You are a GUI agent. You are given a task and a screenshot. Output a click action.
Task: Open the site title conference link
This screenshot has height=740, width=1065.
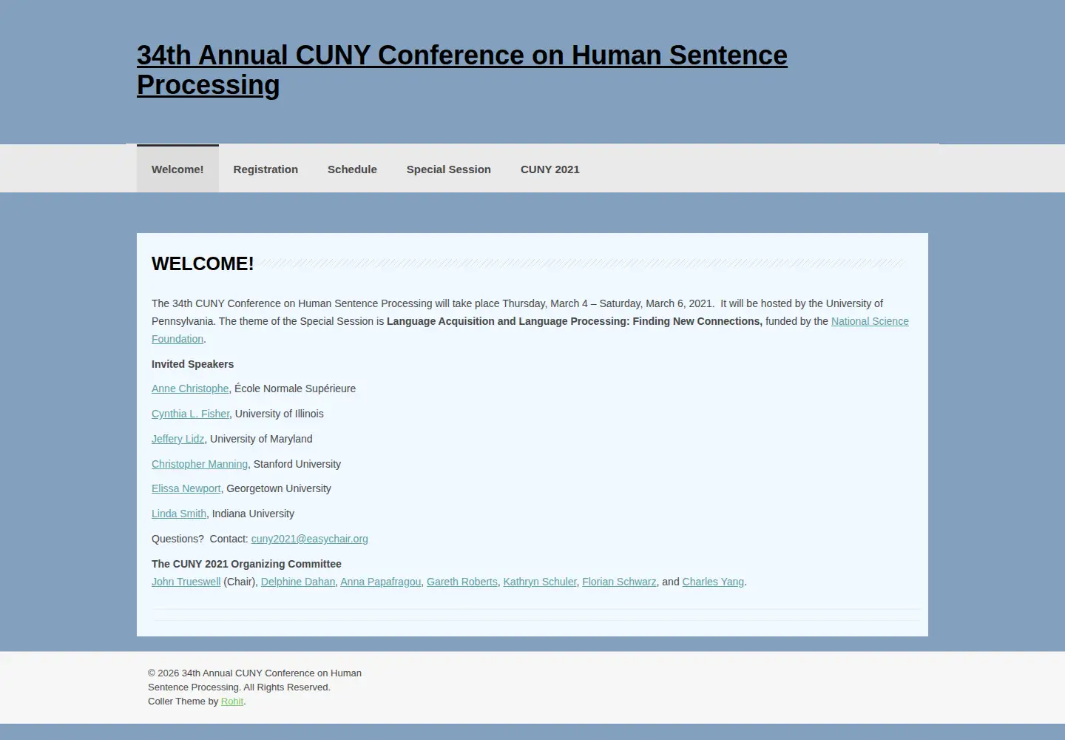click(462, 70)
